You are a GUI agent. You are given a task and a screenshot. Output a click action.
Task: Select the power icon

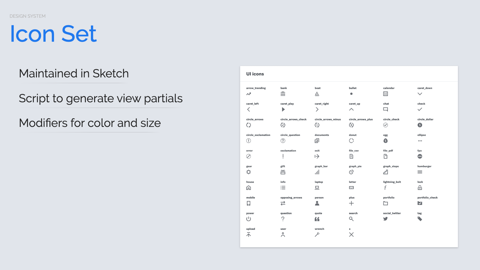249,219
